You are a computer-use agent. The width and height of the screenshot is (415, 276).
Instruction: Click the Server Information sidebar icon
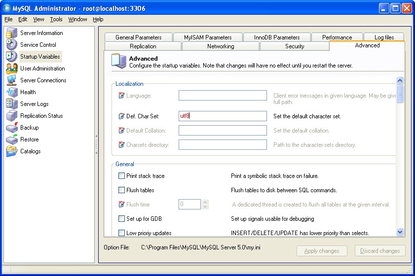pyautogui.click(x=12, y=33)
